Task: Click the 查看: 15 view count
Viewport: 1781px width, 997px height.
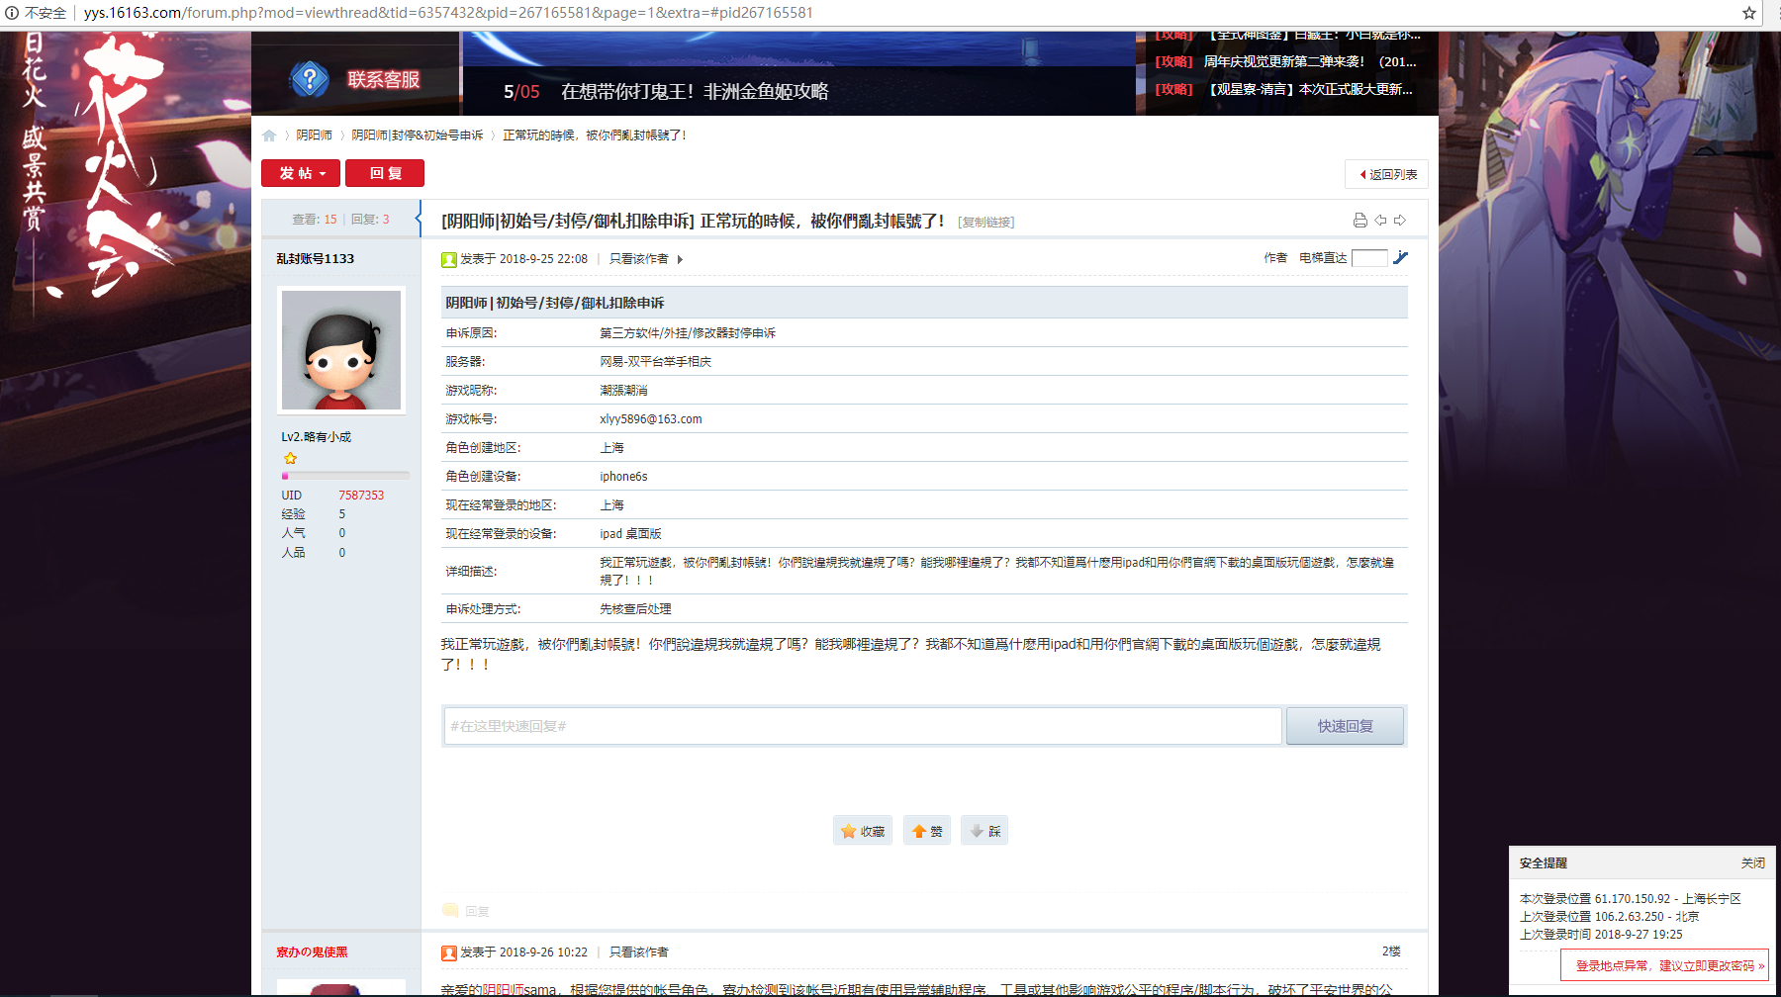Action: coord(315,220)
